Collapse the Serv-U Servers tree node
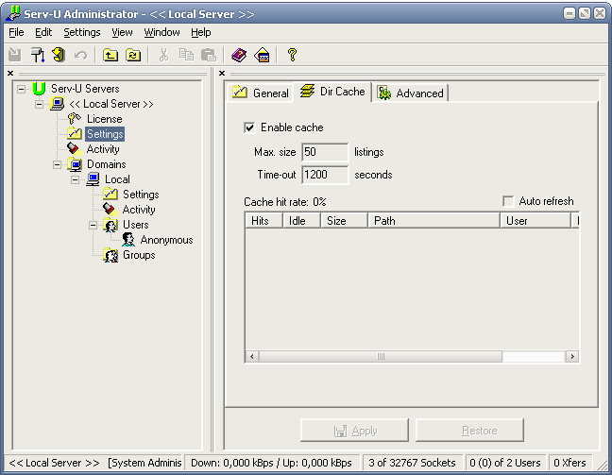Viewport: 612px width, 475px height. [x=21, y=89]
